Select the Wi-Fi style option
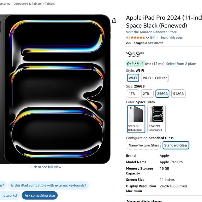 point(133,78)
